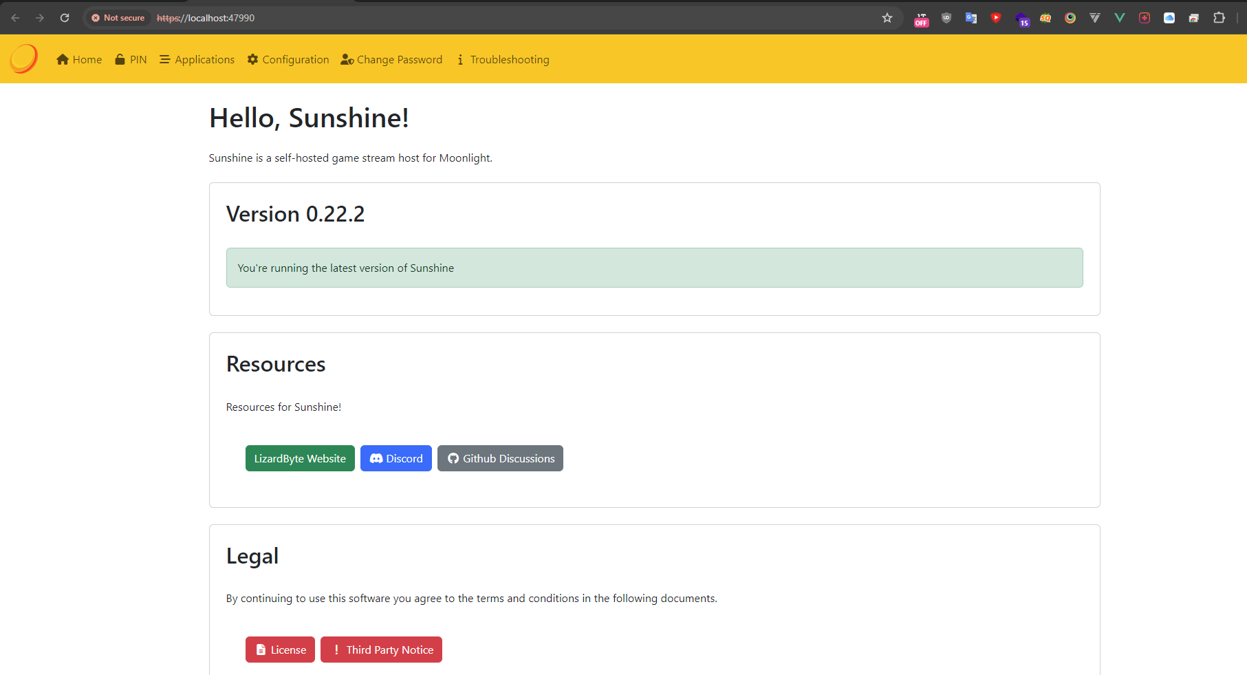Open Change Password page

(391, 60)
